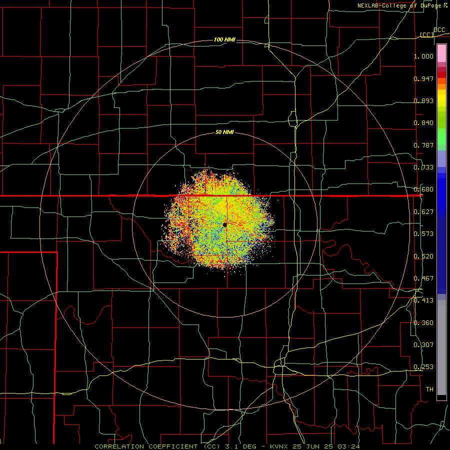Screen dimensions: 450x450
Task: Click the 1.000 scale value
Action: tap(423, 56)
